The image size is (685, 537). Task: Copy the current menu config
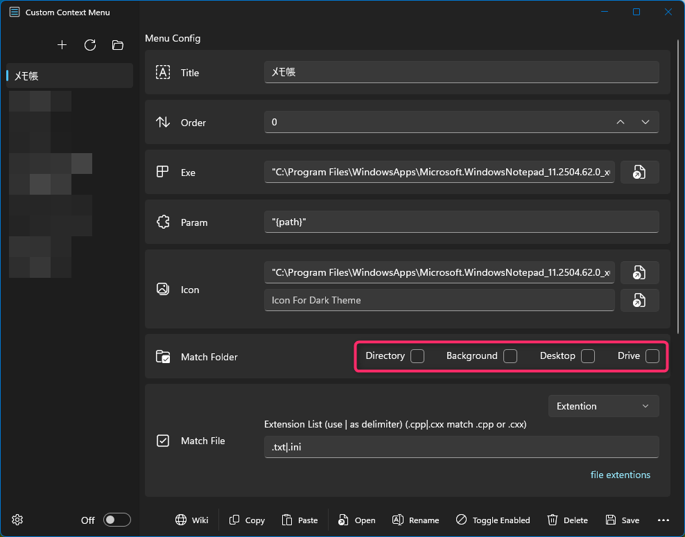(247, 520)
